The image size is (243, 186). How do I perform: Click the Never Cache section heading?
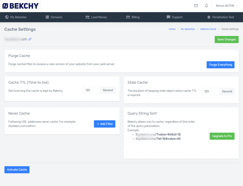19,114
